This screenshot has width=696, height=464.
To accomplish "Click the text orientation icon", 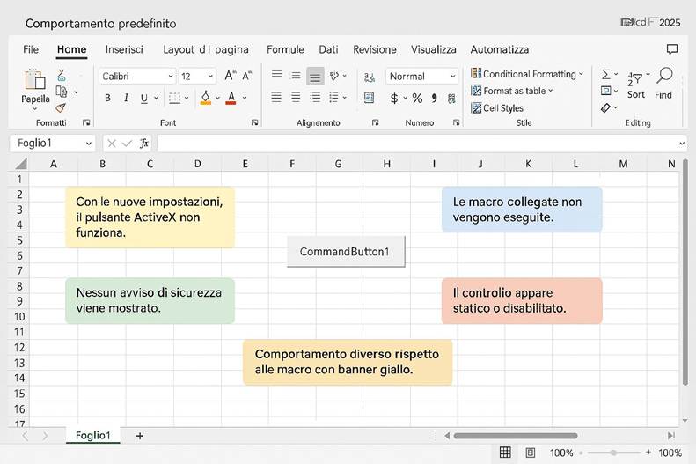I will (x=334, y=76).
